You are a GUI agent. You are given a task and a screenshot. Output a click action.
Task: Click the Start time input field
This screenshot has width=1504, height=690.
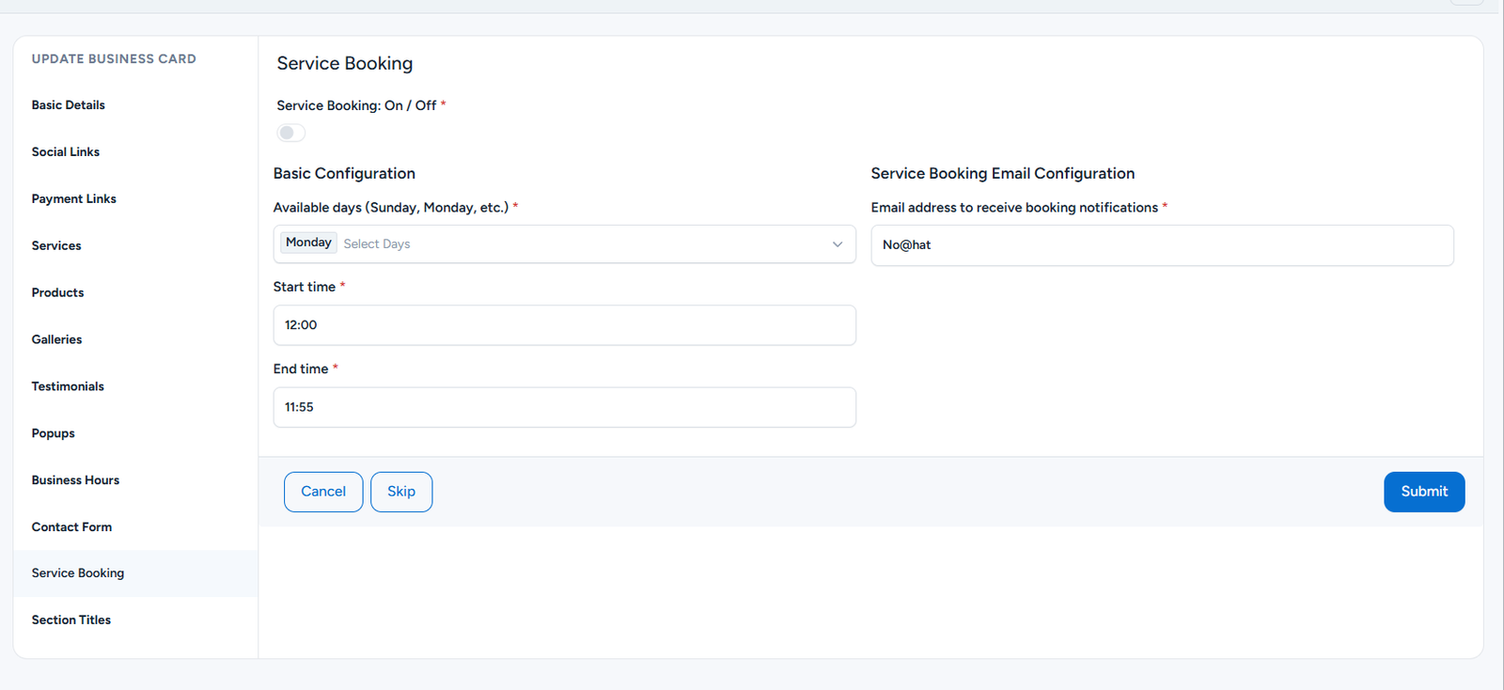tap(564, 325)
